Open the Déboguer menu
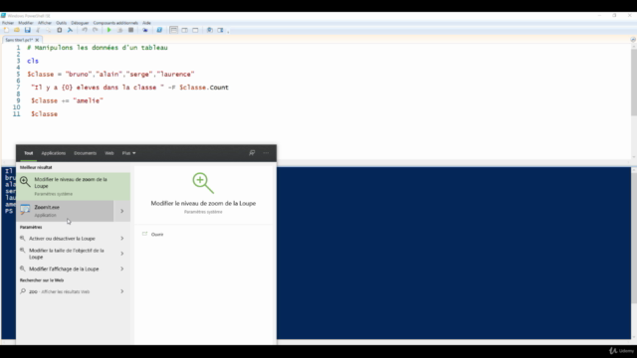637x358 pixels. click(80, 23)
